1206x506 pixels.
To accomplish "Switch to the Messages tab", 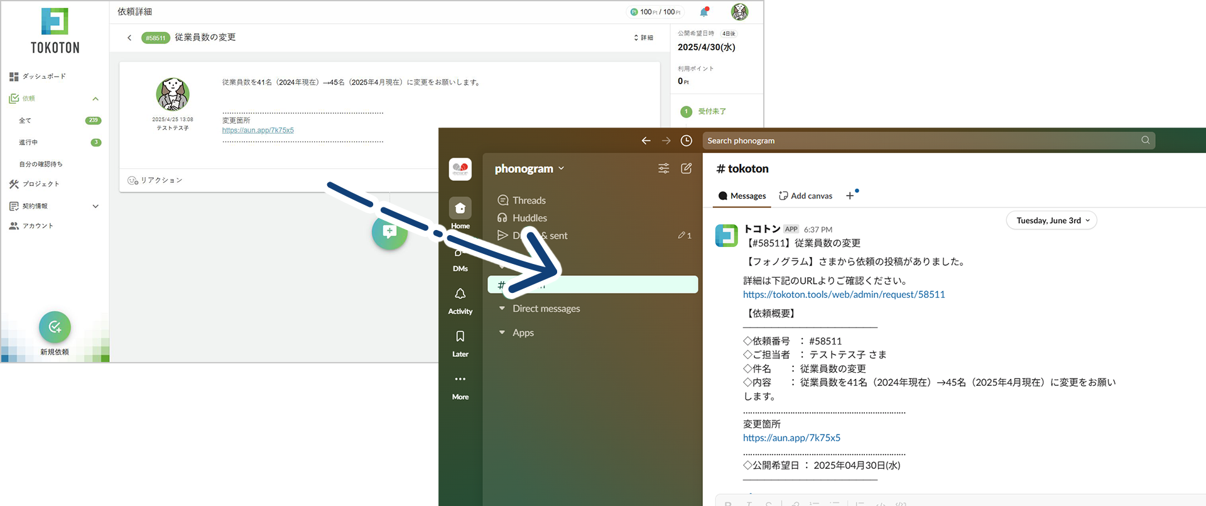I will pos(742,196).
